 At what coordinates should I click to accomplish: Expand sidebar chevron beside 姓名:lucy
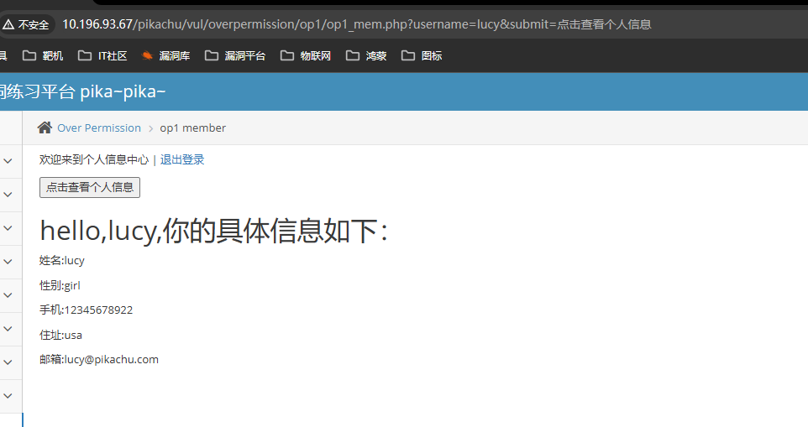(8, 262)
